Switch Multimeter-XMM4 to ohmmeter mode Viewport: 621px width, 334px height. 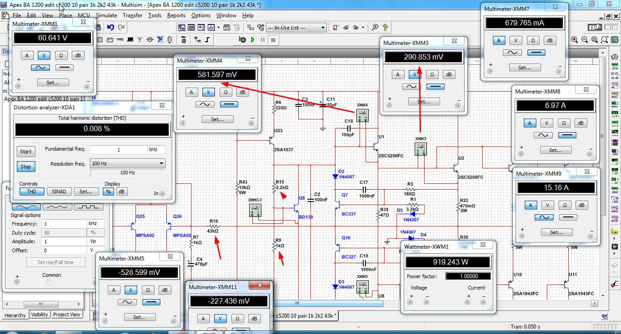coord(225,92)
